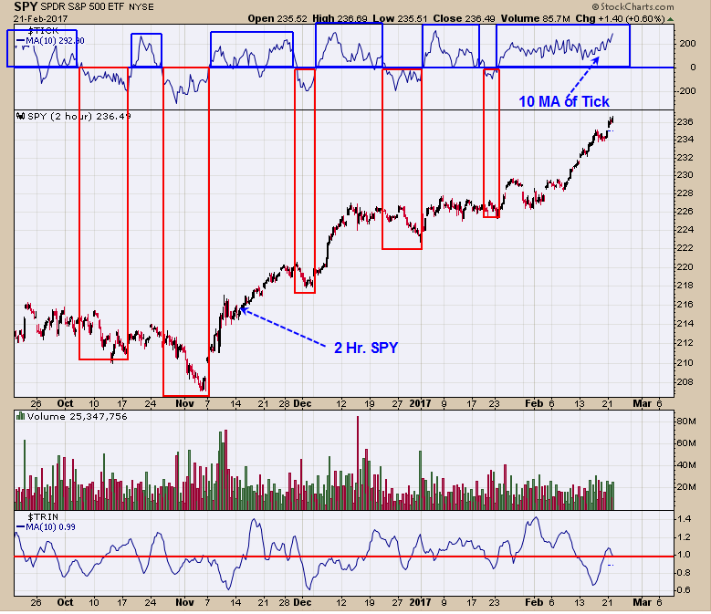Click Feb on the price panel date axis
Image resolution: width=711 pixels, height=614 pixels.
click(x=534, y=403)
